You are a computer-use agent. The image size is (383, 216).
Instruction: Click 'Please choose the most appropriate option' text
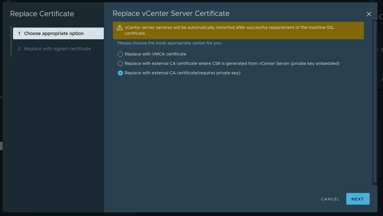click(169, 43)
